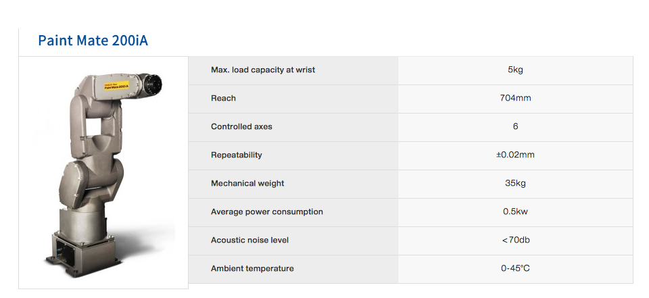Open the robot arm product image
Image resolution: width=649 pixels, height=298 pixels.
103,172
